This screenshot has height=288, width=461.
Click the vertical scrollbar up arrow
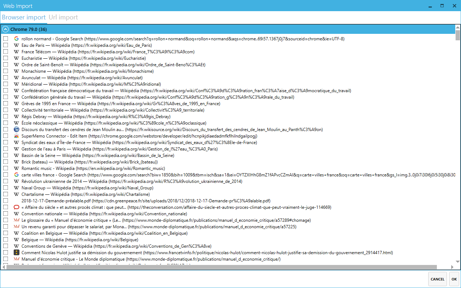pos(458,27)
